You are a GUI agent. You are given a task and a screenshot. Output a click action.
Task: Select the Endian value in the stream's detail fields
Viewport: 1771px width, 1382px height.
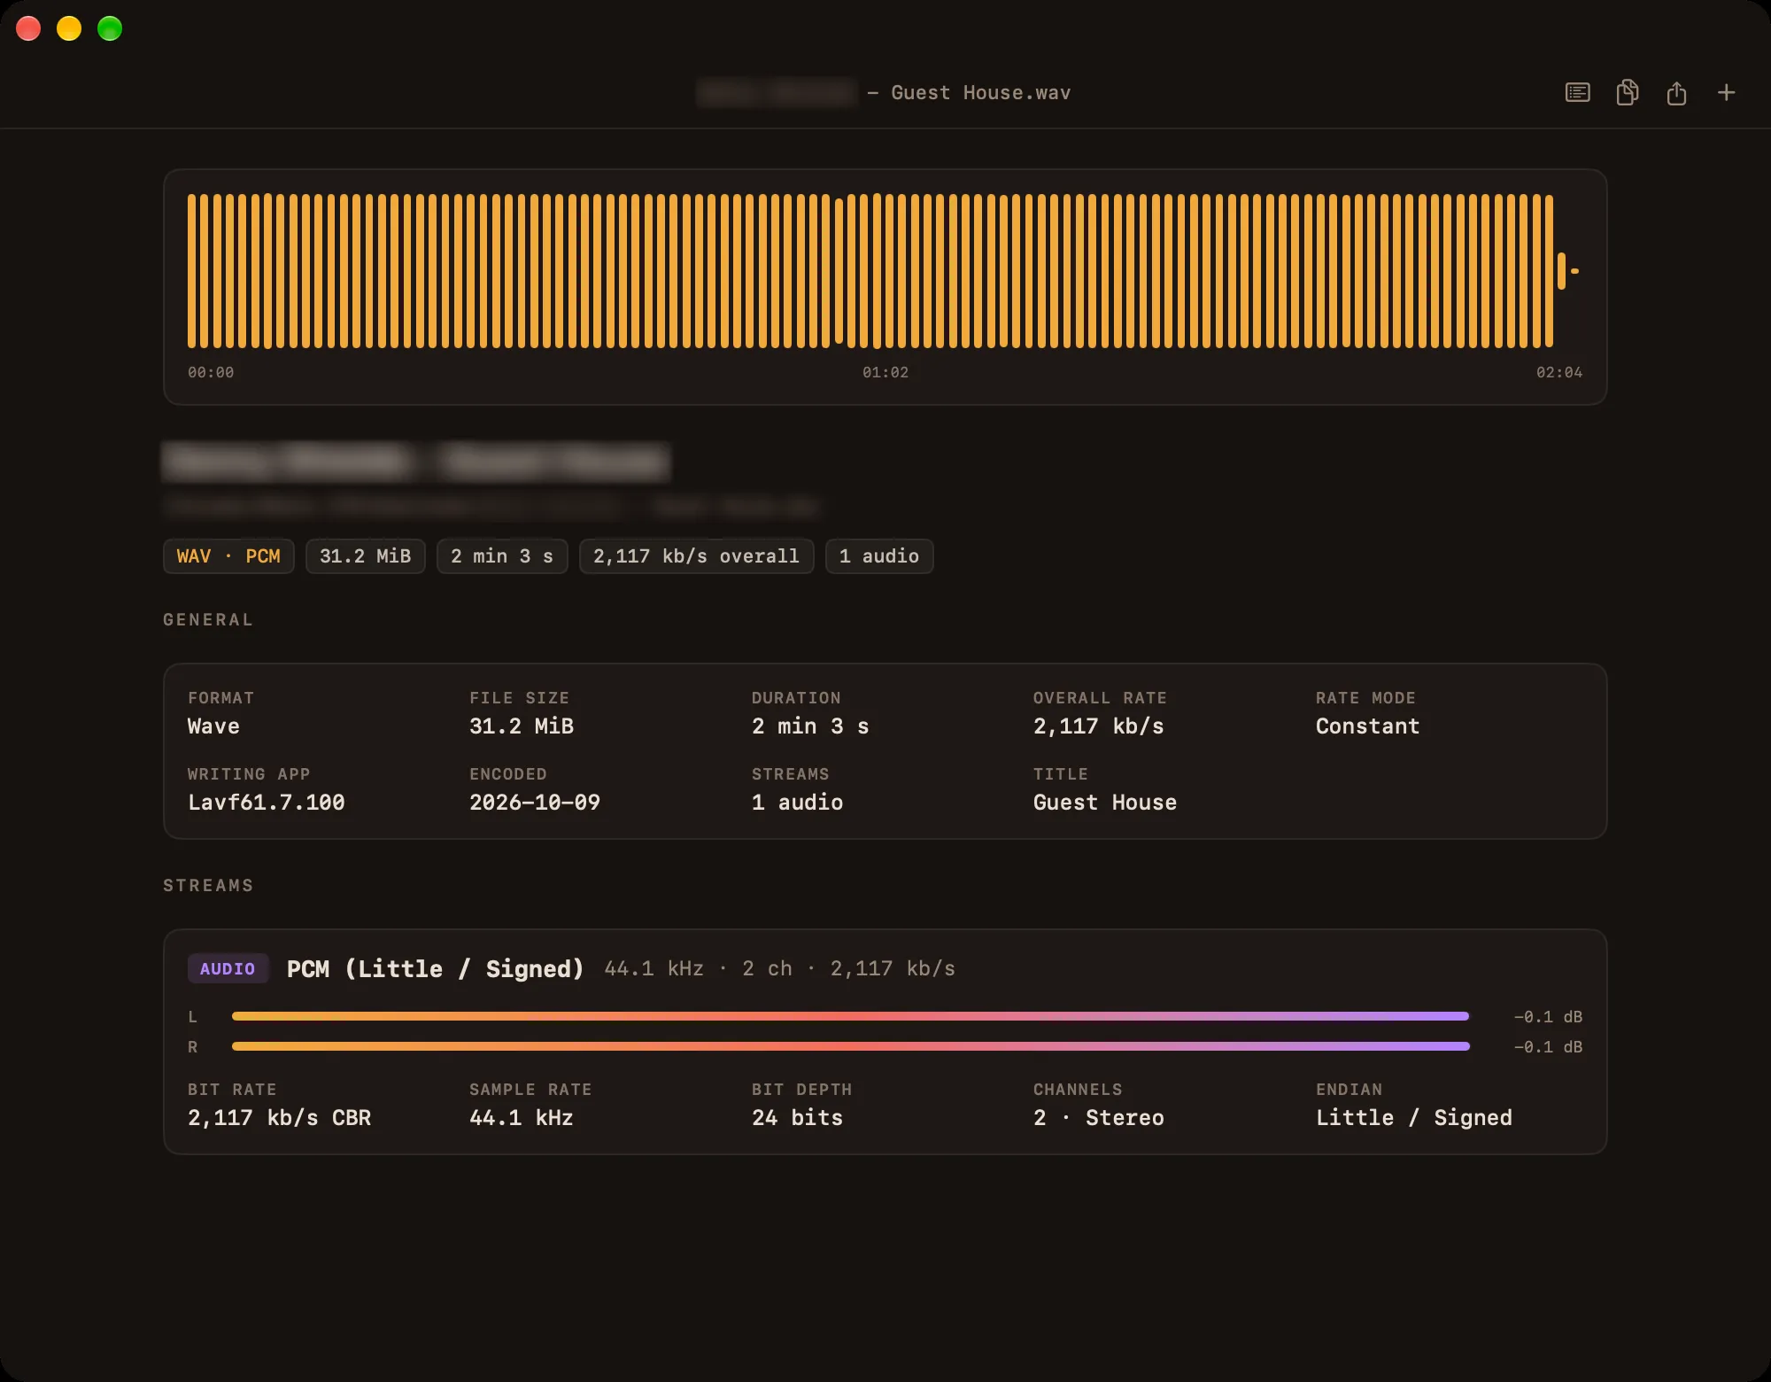1414,1118
